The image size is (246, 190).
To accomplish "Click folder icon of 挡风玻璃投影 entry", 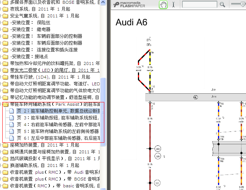I will coord(5,159).
